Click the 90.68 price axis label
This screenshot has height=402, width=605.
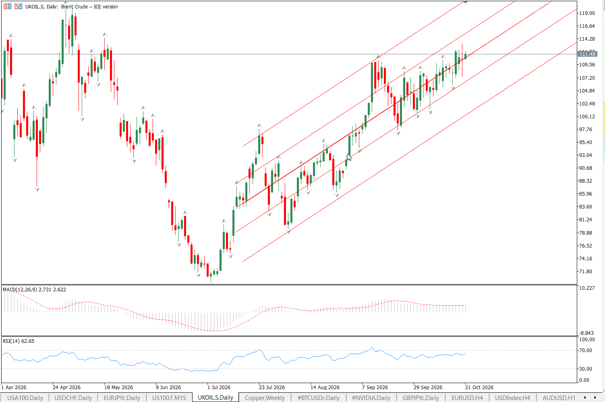[586, 168]
